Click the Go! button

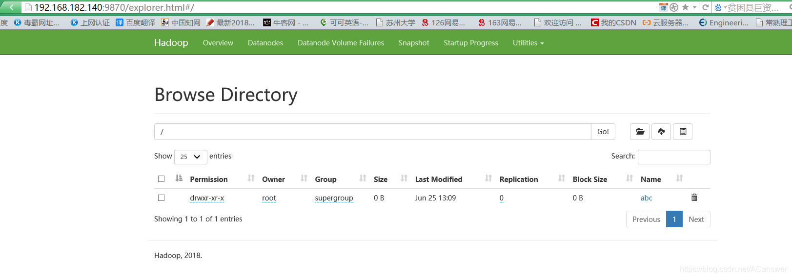[603, 132]
